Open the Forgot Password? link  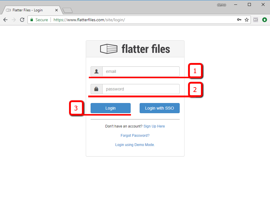(x=135, y=136)
